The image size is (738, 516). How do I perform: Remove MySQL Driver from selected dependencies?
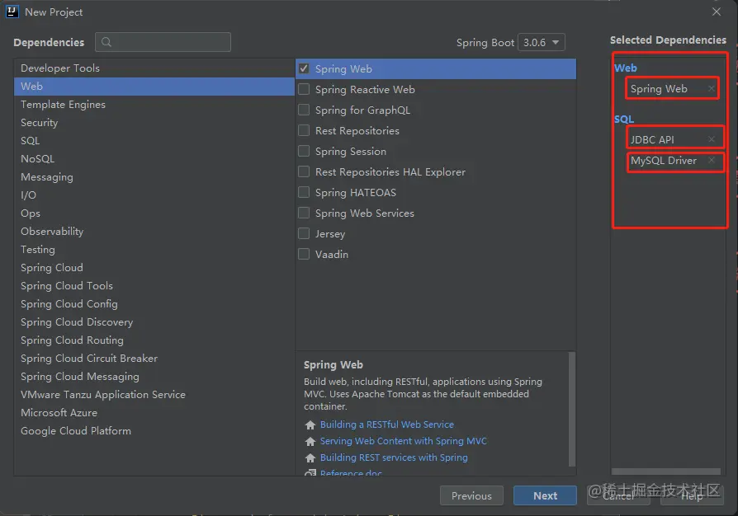coord(712,160)
